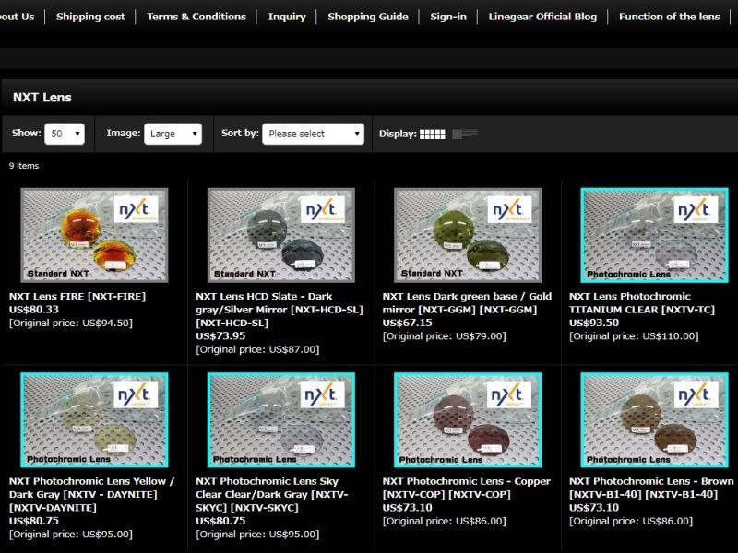View Dark green base Gold mirror image

[x=468, y=235]
